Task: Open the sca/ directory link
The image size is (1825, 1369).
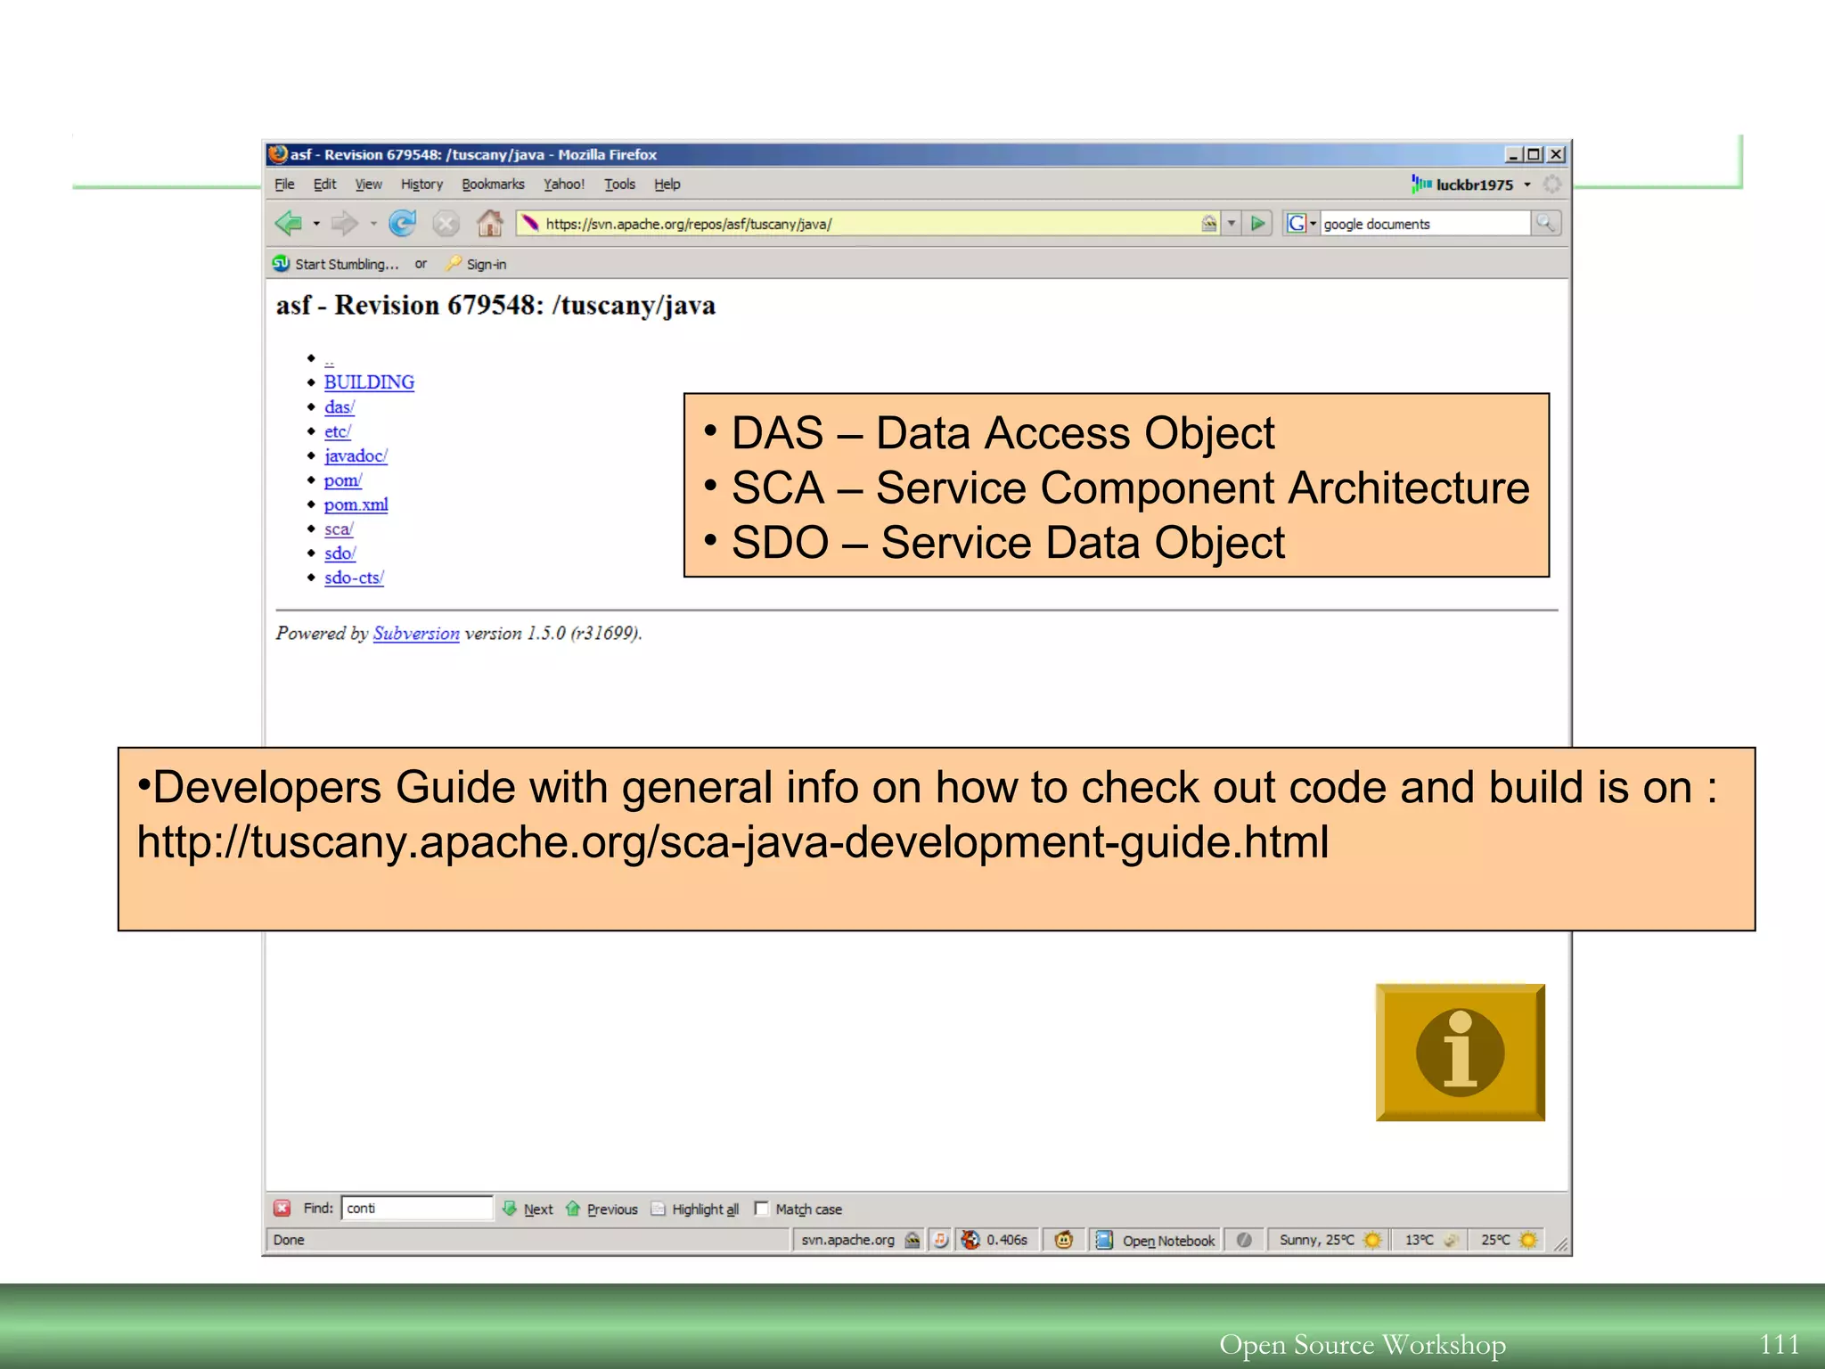Action: click(x=339, y=529)
